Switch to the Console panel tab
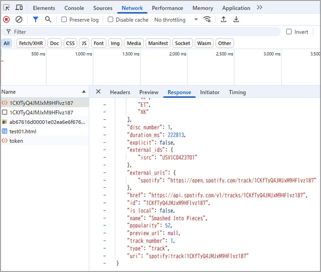Viewport: 321px width, 272px height. [x=74, y=8]
